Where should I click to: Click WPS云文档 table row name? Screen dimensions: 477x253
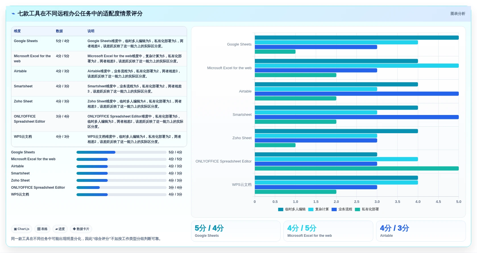click(23, 137)
